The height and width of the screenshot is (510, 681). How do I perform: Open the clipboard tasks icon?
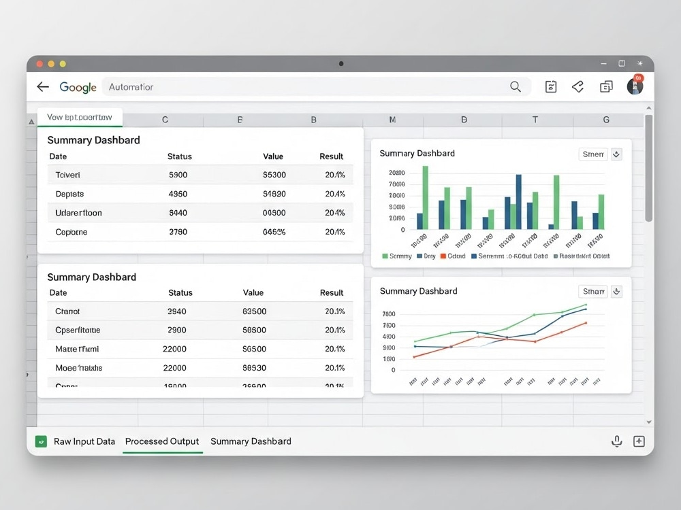click(x=551, y=87)
